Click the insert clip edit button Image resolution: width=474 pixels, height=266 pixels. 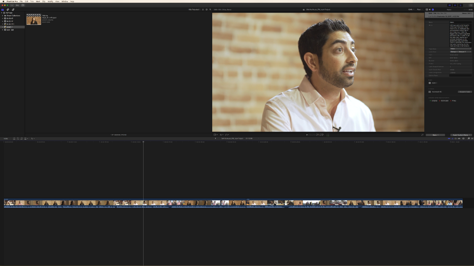[x=18, y=138]
